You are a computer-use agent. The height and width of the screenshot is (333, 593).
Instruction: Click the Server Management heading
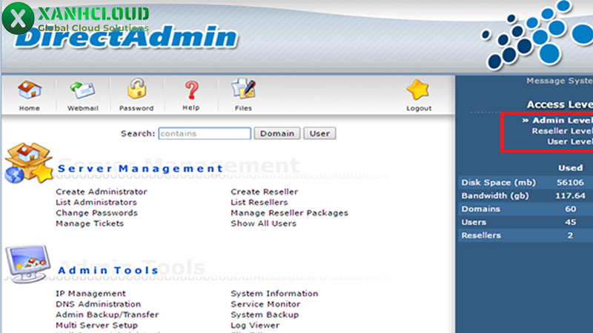click(x=141, y=169)
